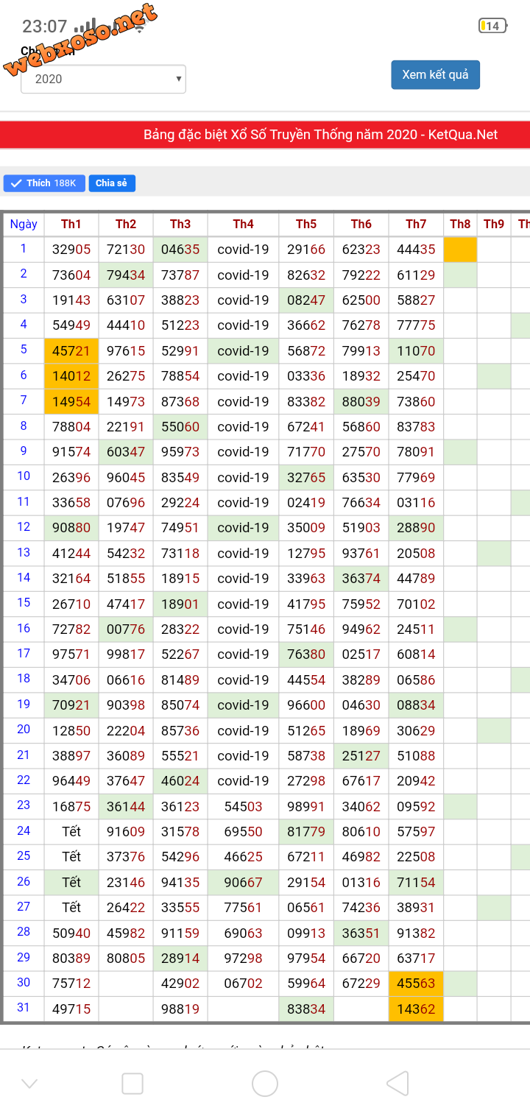Click the orange cell 45721
530x1119 pixels.
point(71,350)
